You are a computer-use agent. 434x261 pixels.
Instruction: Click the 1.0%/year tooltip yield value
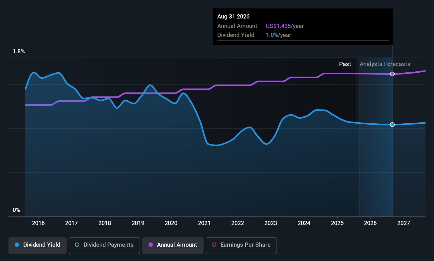278,35
